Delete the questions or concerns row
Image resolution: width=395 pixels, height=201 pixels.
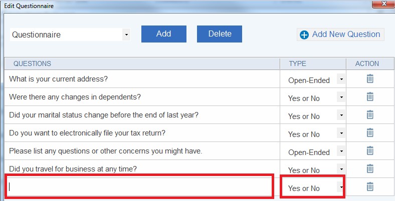[x=370, y=150]
